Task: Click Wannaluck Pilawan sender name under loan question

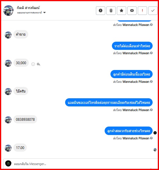Action: pos(136,82)
